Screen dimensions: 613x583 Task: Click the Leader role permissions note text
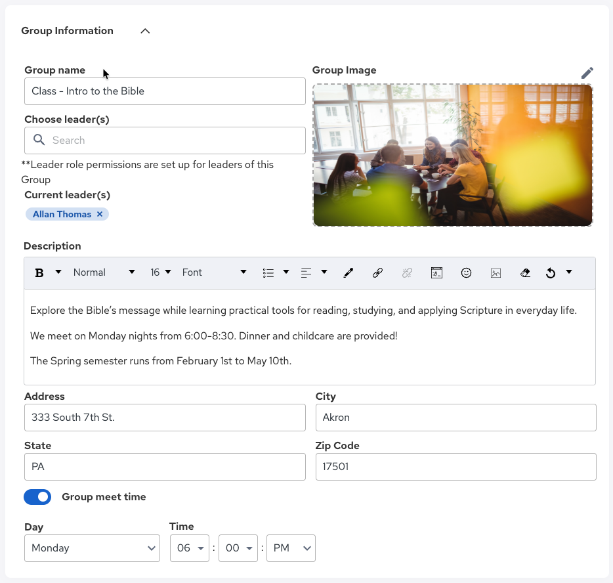[x=148, y=172]
